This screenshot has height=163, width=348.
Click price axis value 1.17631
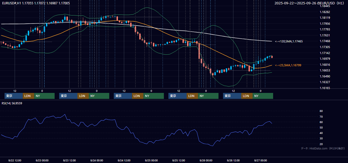pyautogui.click(x=325, y=35)
